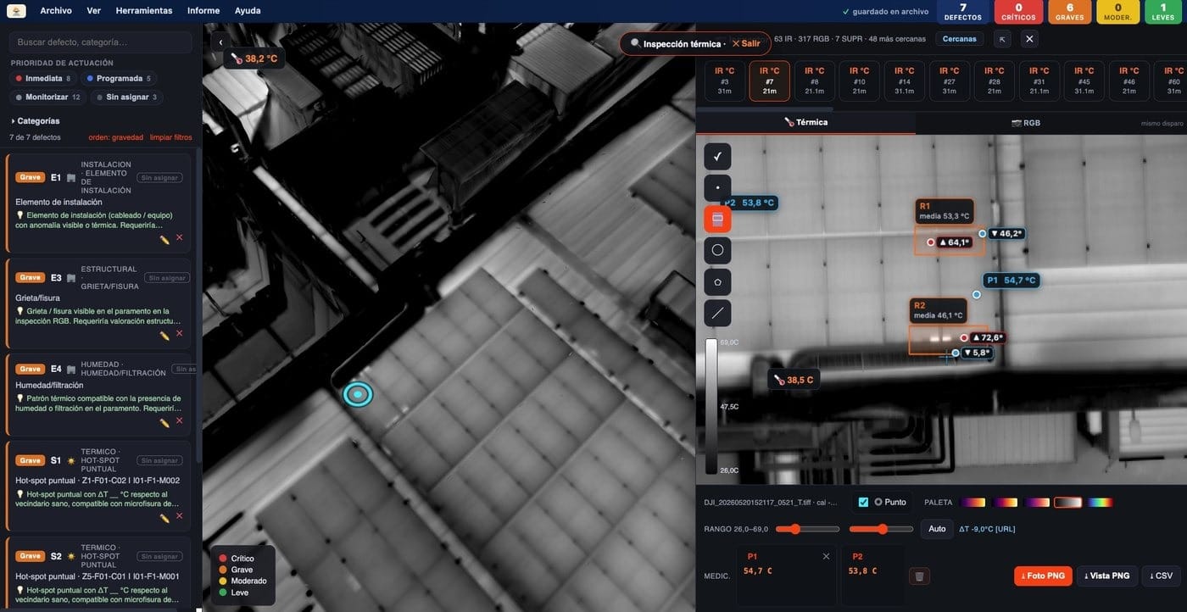
Task: Toggle Sin asignar priority filter
Action: pyautogui.click(x=126, y=97)
